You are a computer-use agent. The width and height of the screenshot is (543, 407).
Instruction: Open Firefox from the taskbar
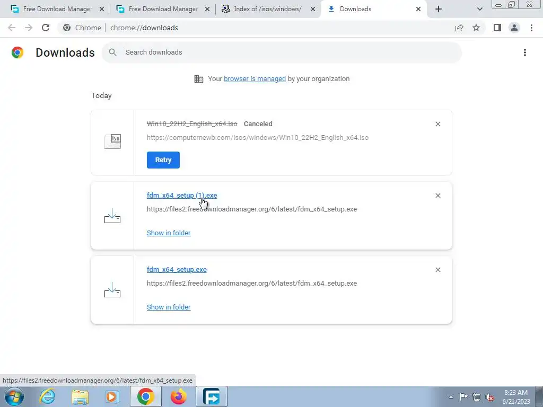[179, 396]
